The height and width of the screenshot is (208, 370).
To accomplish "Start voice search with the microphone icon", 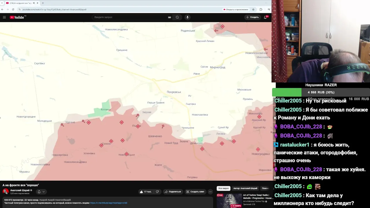I will click(187, 17).
